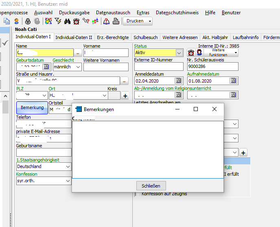Click inside the Bemerkungen text area
This screenshot has height=227, width=280.
click(147, 149)
